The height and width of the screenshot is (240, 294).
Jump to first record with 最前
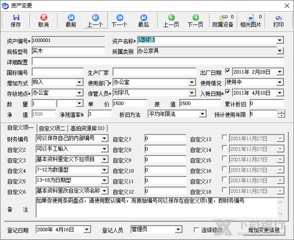[71, 21]
